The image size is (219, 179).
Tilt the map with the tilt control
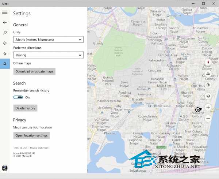tap(208, 74)
